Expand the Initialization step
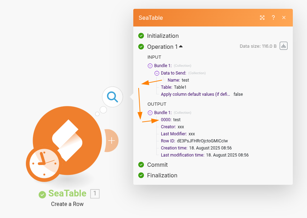307x218 pixels. (x=163, y=36)
